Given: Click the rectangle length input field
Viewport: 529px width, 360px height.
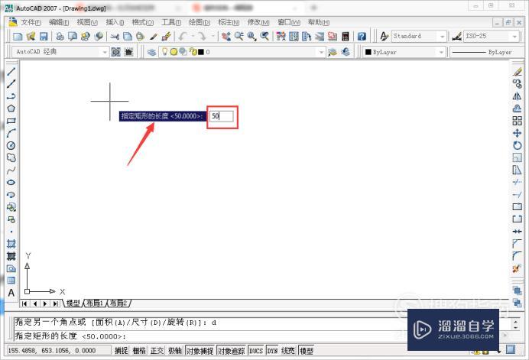Looking at the screenshot, I should (x=222, y=116).
